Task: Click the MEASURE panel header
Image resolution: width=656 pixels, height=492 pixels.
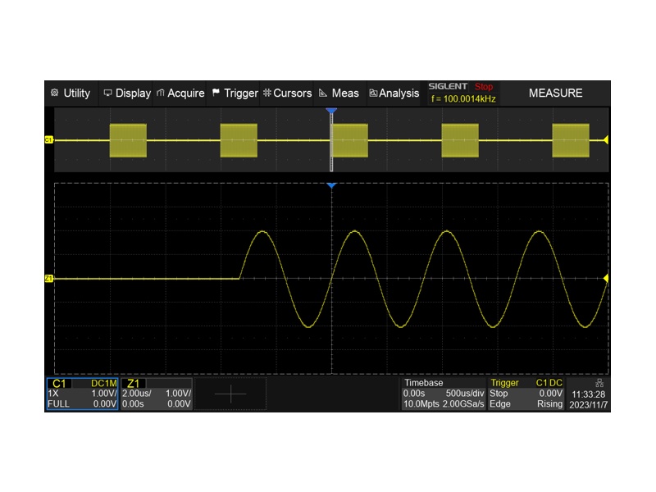Action: [555, 93]
